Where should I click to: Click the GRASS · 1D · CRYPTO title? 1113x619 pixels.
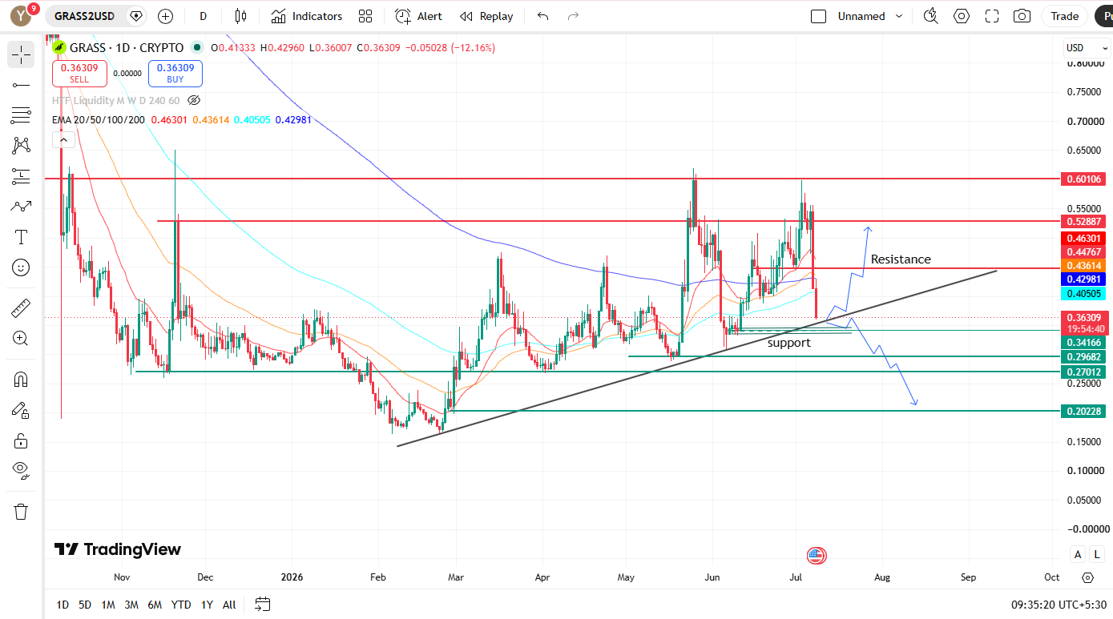tap(127, 48)
